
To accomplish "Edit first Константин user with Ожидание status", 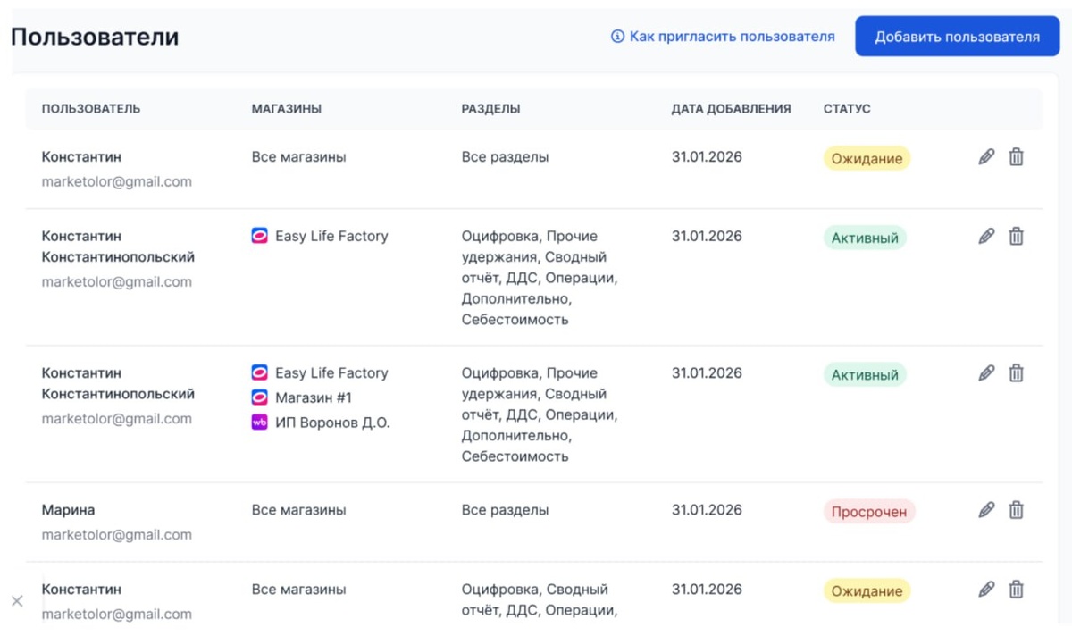I will (x=986, y=157).
